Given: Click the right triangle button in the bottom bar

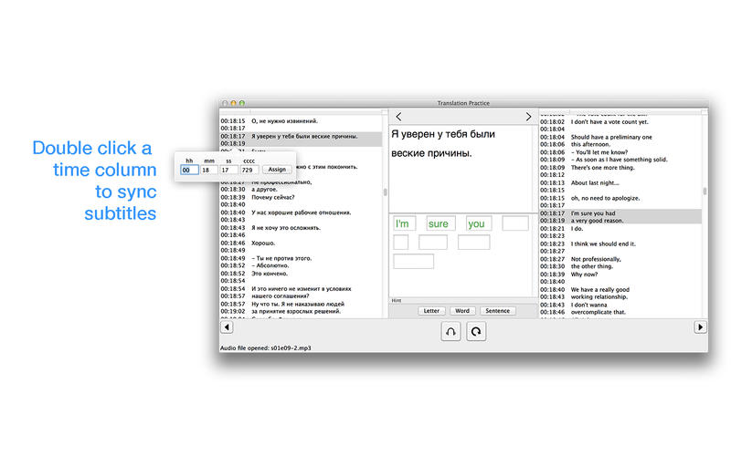Looking at the screenshot, I should click(x=700, y=327).
